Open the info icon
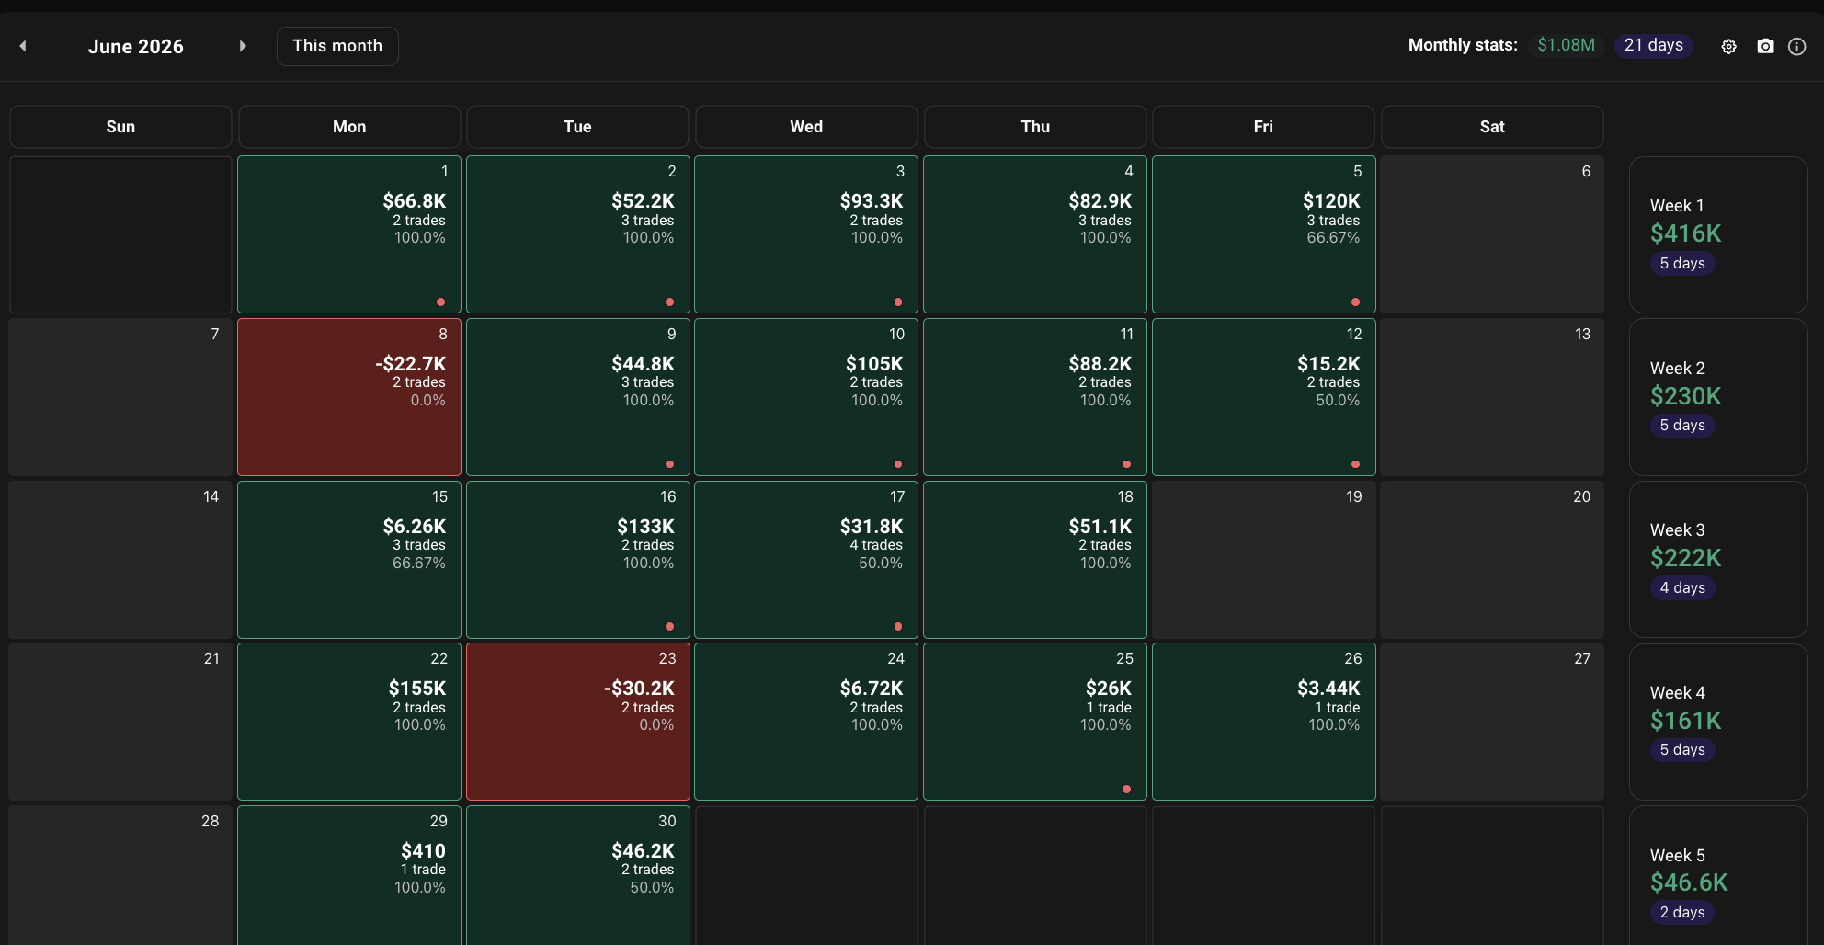Screen dimensions: 1824x945 (x=1796, y=46)
